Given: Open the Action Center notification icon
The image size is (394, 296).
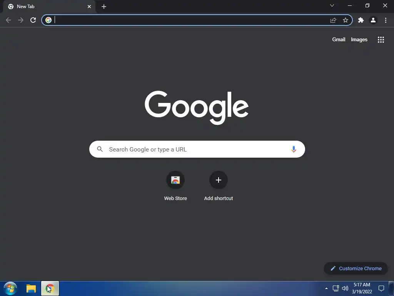Looking at the screenshot, I should [x=381, y=288].
